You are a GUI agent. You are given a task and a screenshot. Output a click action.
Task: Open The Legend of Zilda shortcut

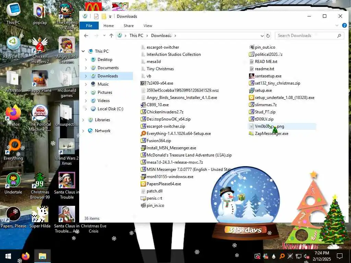pos(66,16)
